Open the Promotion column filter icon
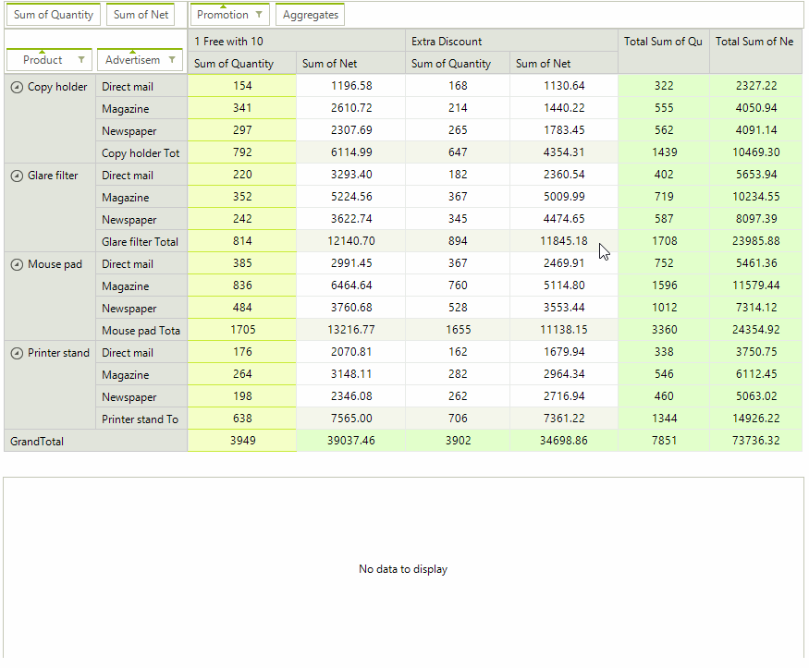 [x=260, y=15]
